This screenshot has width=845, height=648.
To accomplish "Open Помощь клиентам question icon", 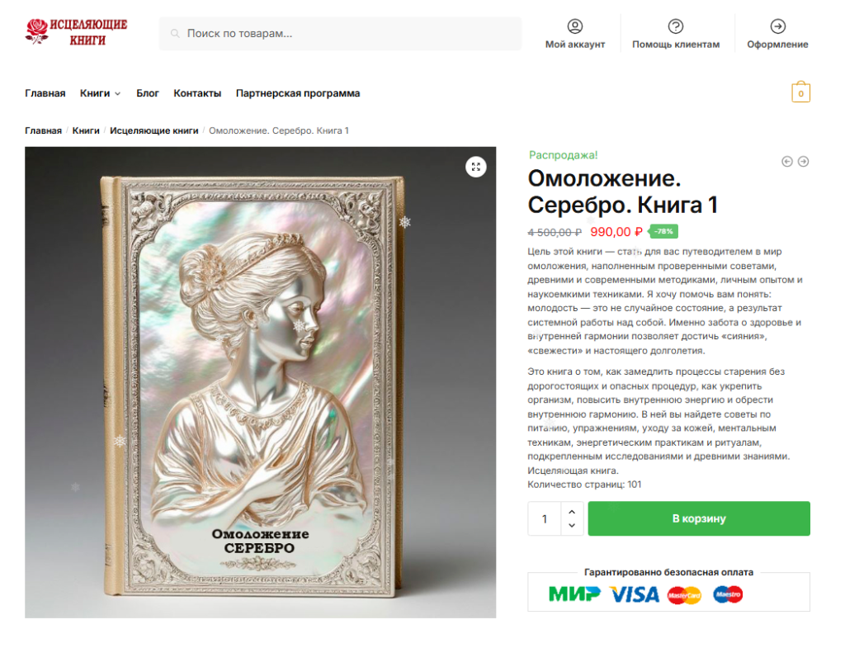I will pyautogui.click(x=676, y=26).
